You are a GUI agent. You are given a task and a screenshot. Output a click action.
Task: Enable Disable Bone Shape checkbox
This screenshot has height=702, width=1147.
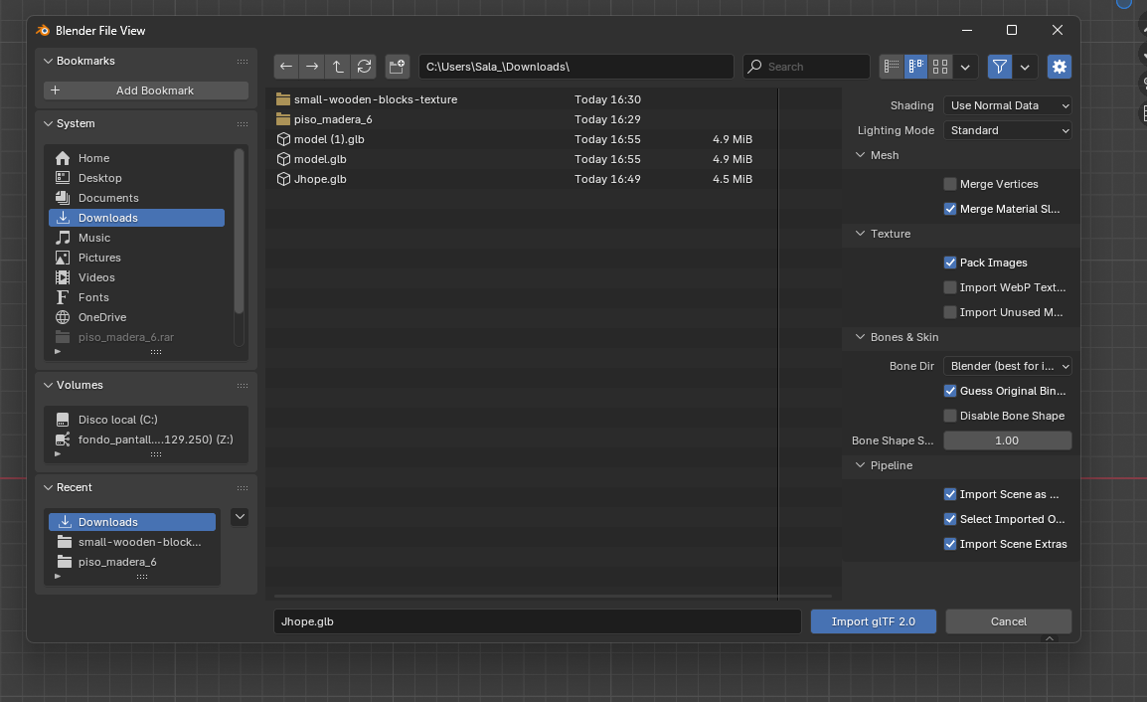point(950,416)
